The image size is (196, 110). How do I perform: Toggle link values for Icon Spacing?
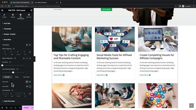(x=30, y=94)
